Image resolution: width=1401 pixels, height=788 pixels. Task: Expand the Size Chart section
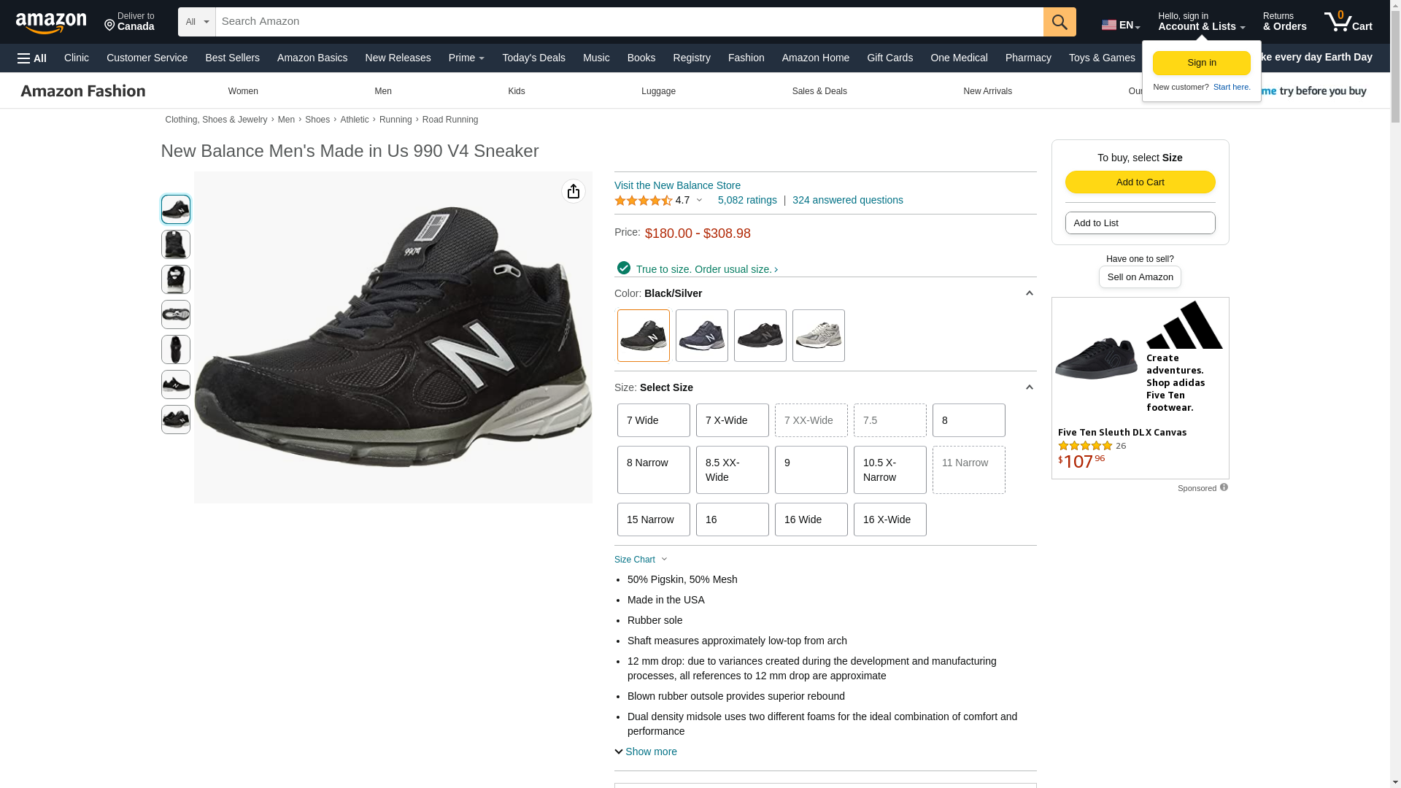641,560
